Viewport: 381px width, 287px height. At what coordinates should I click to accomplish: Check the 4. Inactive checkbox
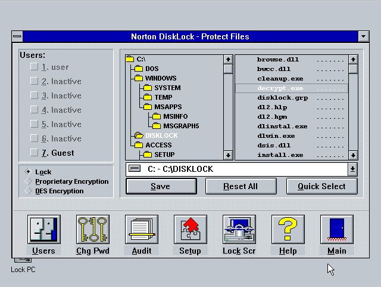[35, 110]
